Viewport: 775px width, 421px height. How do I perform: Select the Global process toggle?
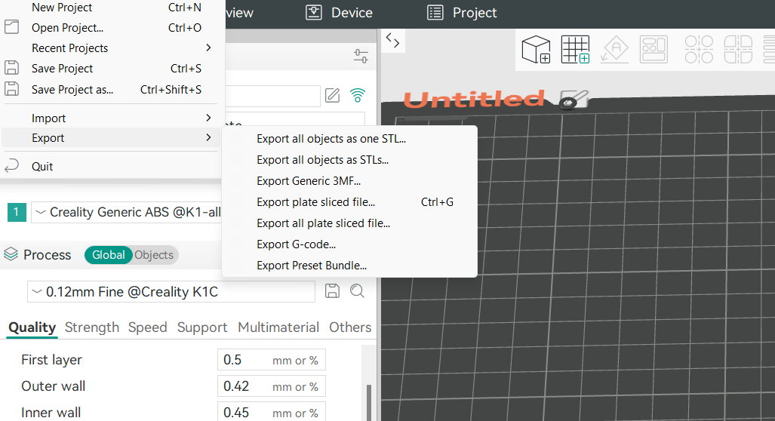pos(108,255)
